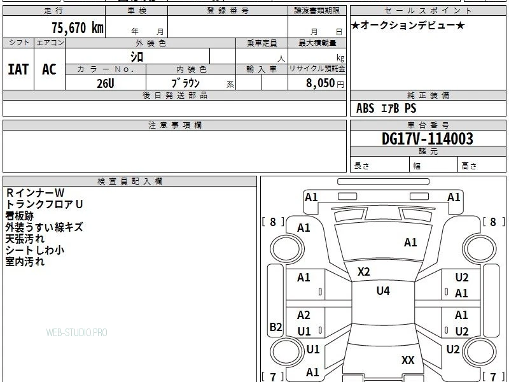Click the A2 mark on the door

point(303,315)
